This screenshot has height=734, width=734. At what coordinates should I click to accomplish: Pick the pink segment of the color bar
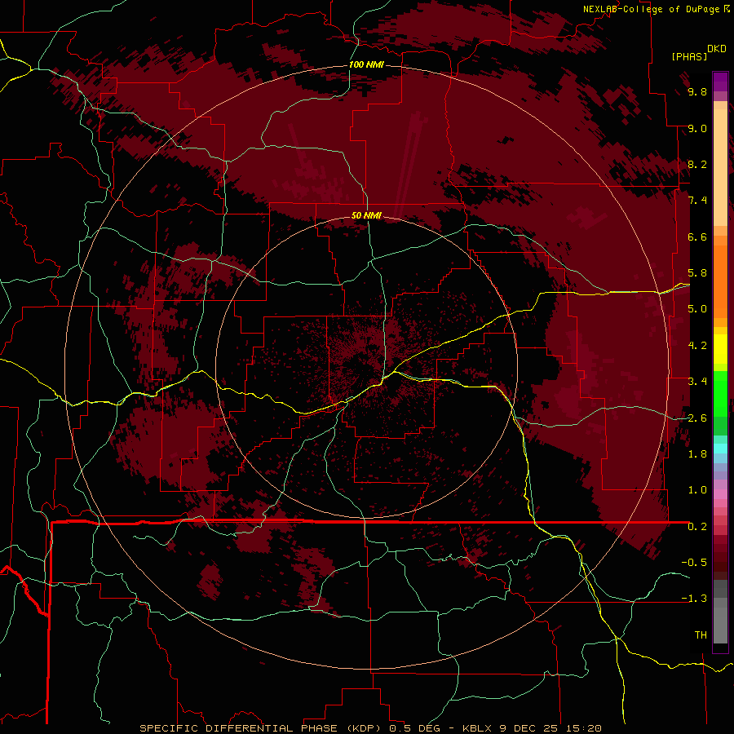coord(720,494)
